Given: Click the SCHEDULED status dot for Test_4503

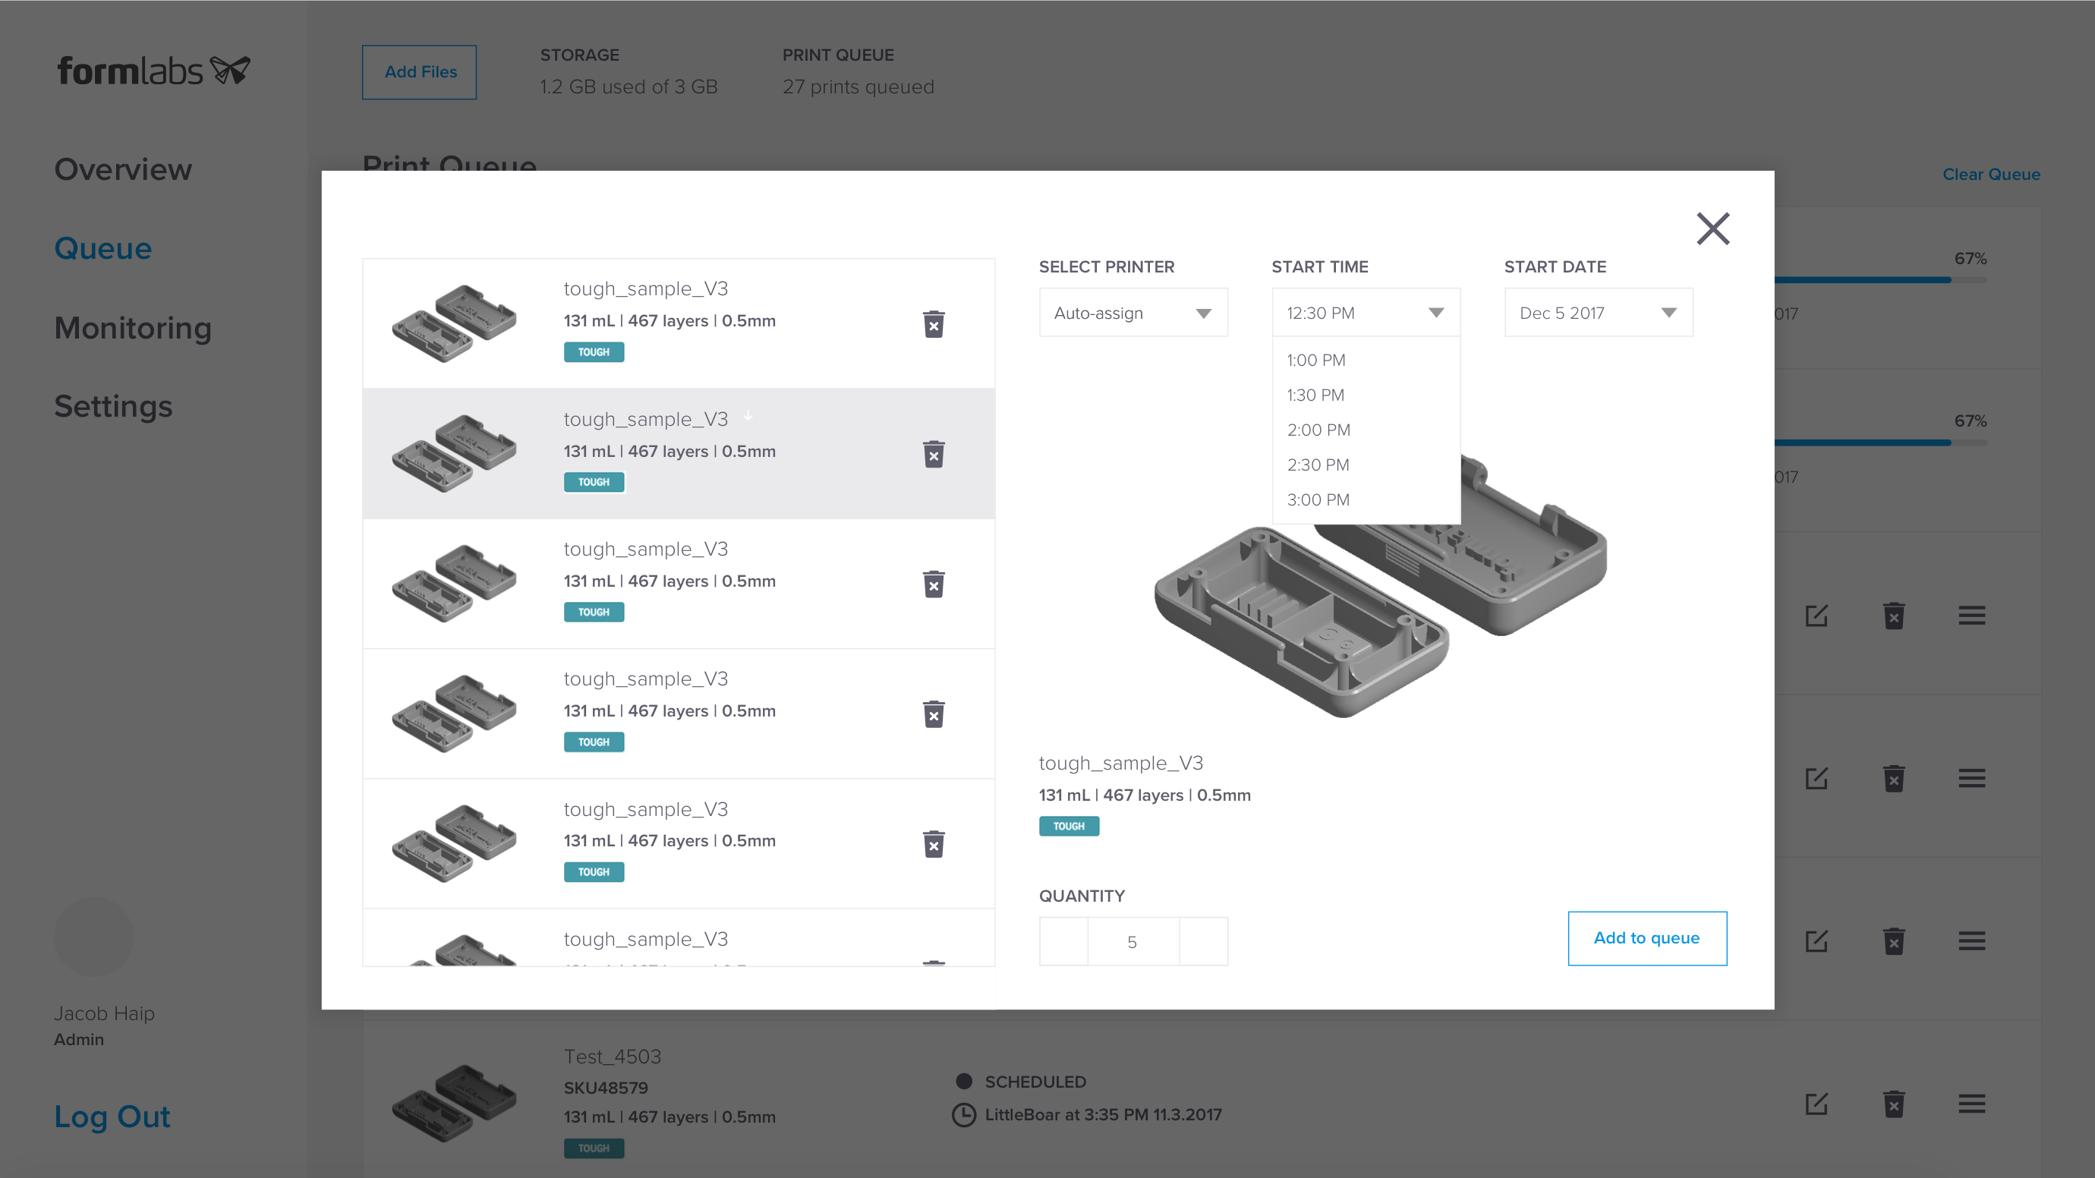Looking at the screenshot, I should tap(965, 1082).
